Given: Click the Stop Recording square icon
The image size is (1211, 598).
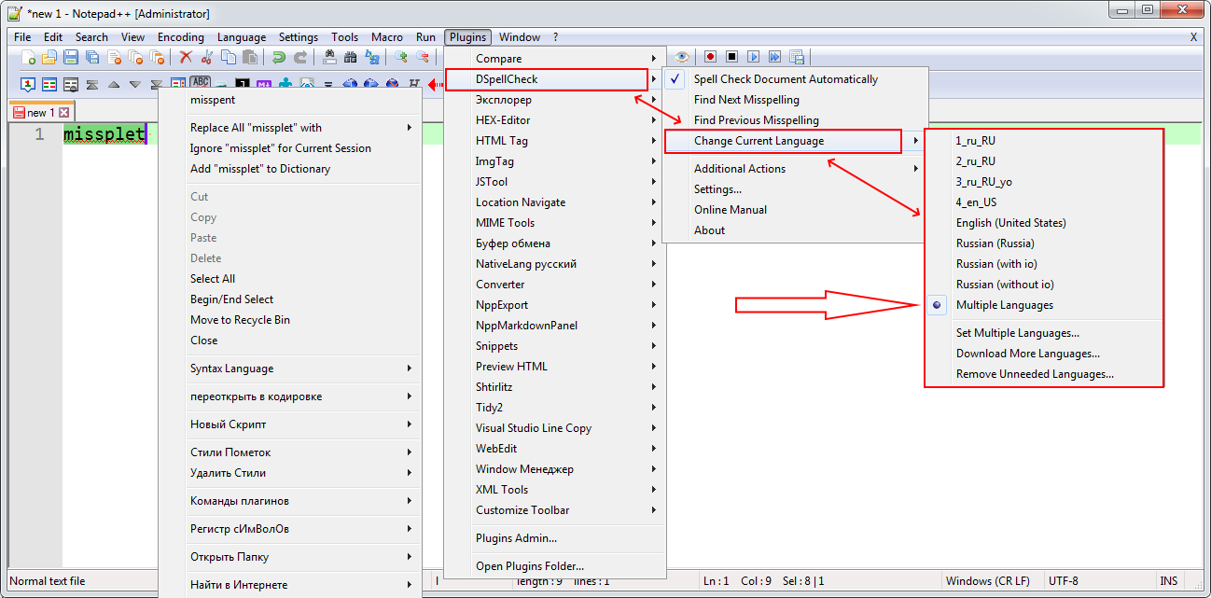Looking at the screenshot, I should [x=732, y=58].
